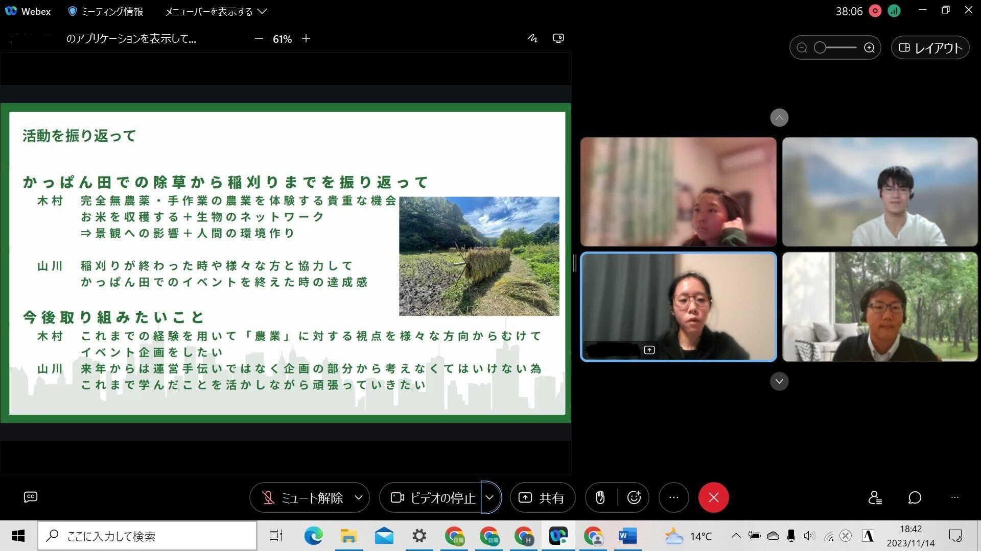The image size is (981, 551).
Task: Expand audio options arrow beside ミュート解除
Action: (359, 497)
